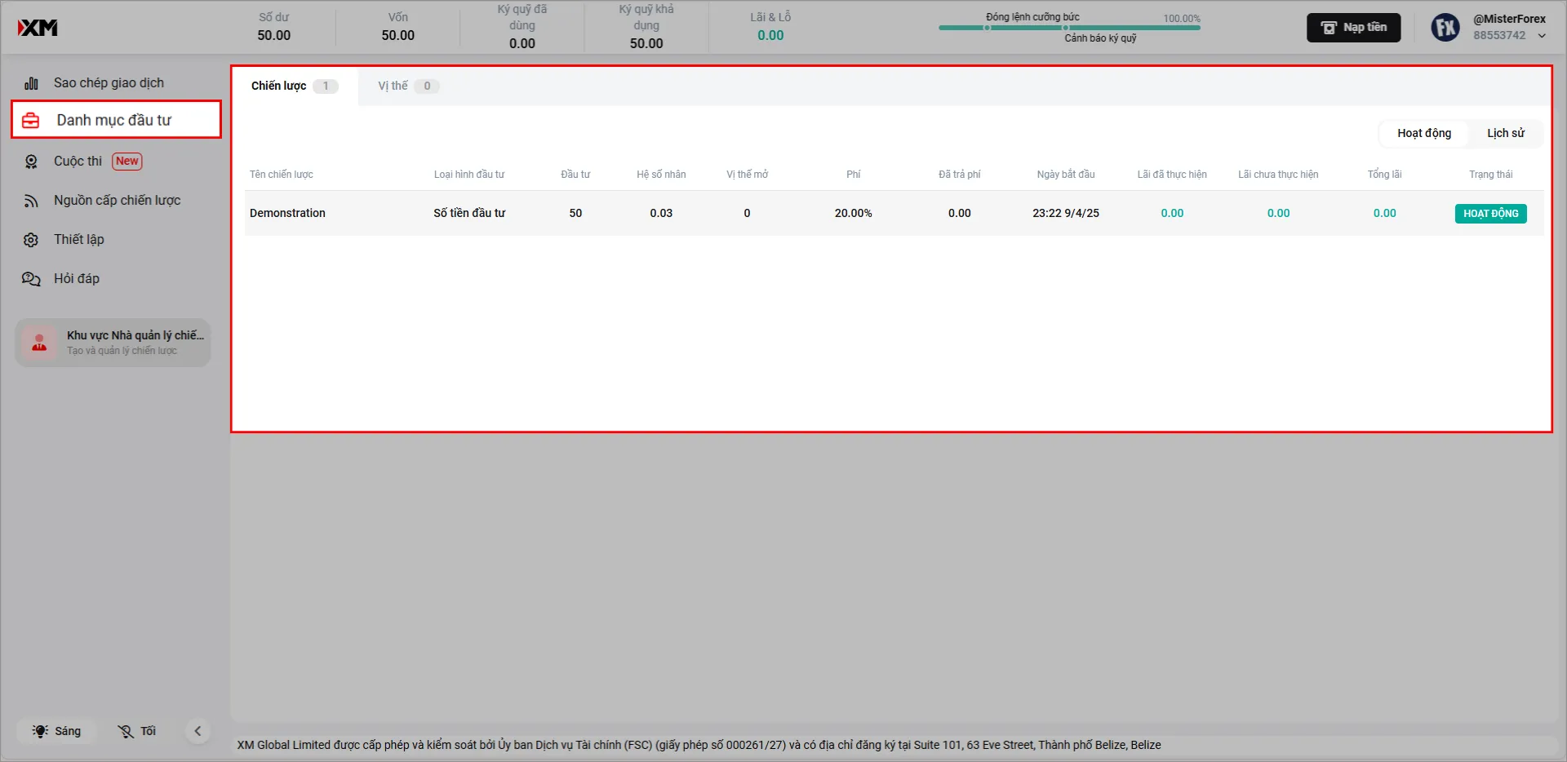
Task: Click the XM Global Limited footer text
Action: click(x=699, y=745)
